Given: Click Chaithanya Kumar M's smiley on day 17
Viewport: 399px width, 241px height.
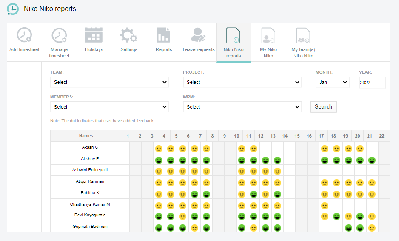Looking at the screenshot, I should coord(325,206).
